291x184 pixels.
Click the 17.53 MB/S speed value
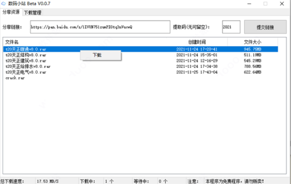pos(48,181)
